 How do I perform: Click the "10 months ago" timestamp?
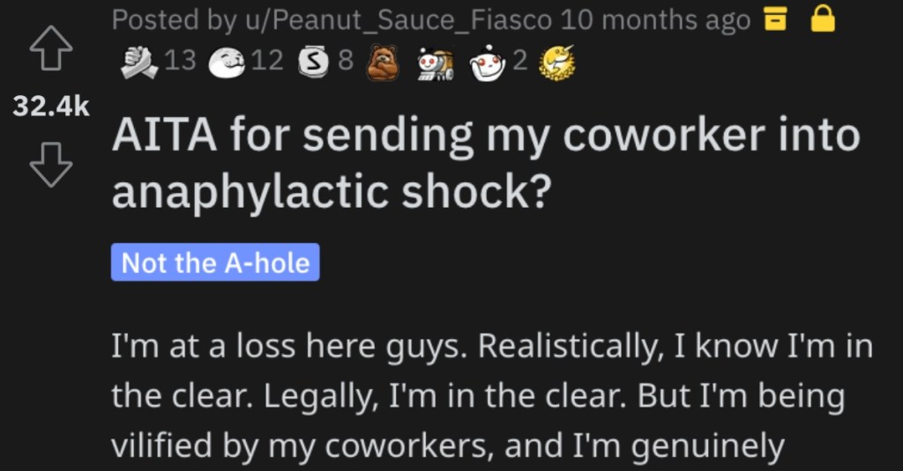coord(655,20)
